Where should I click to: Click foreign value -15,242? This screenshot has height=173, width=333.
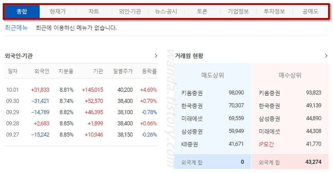point(40,135)
